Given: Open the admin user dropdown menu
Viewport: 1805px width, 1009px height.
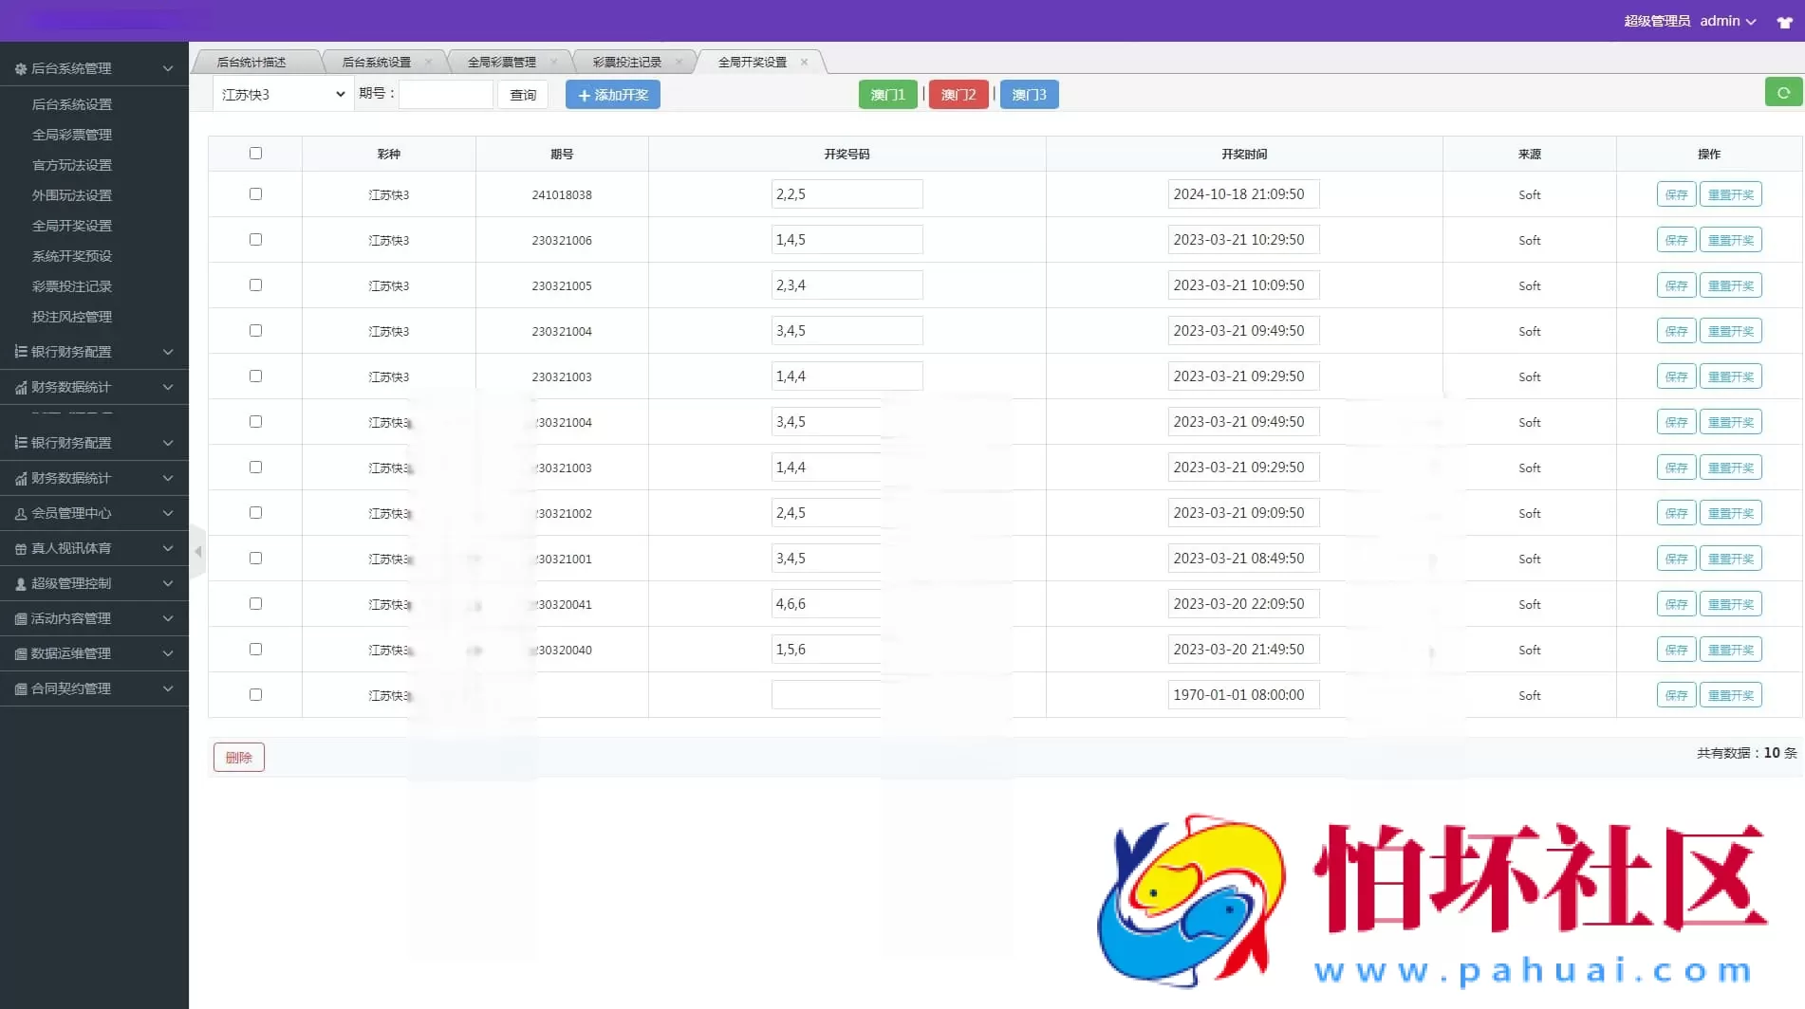Looking at the screenshot, I should 1726,21.
